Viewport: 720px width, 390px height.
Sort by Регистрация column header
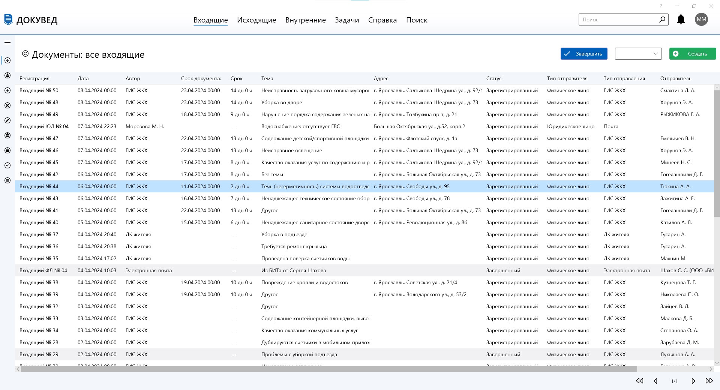pos(34,78)
